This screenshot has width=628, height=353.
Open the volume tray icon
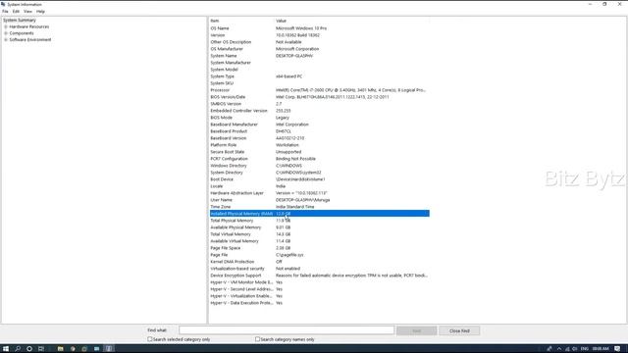click(575, 349)
